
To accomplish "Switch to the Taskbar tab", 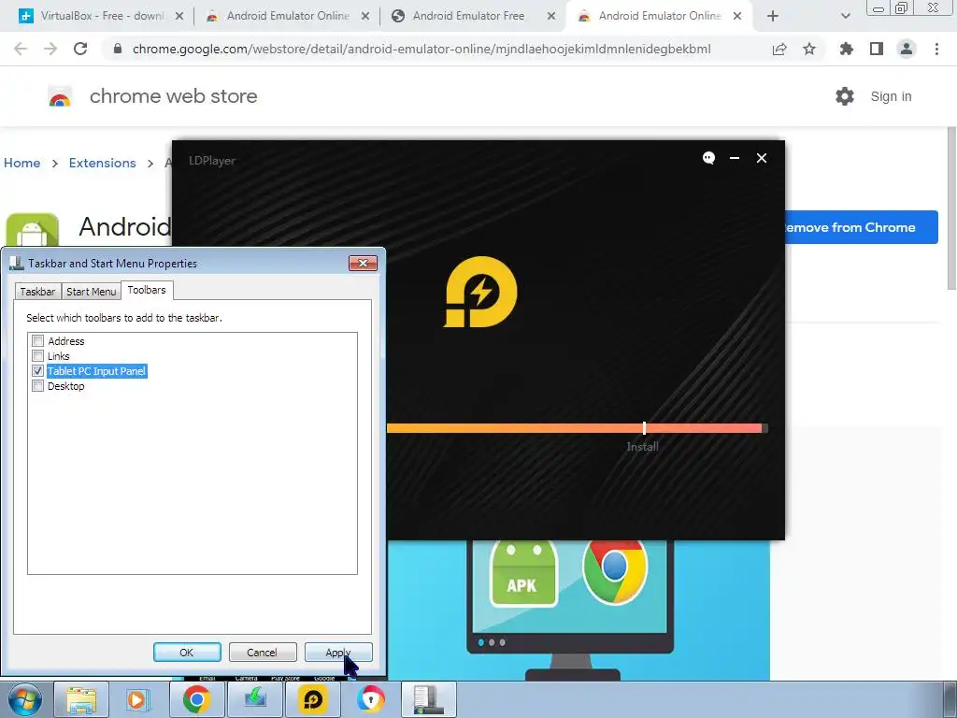I will [37, 292].
